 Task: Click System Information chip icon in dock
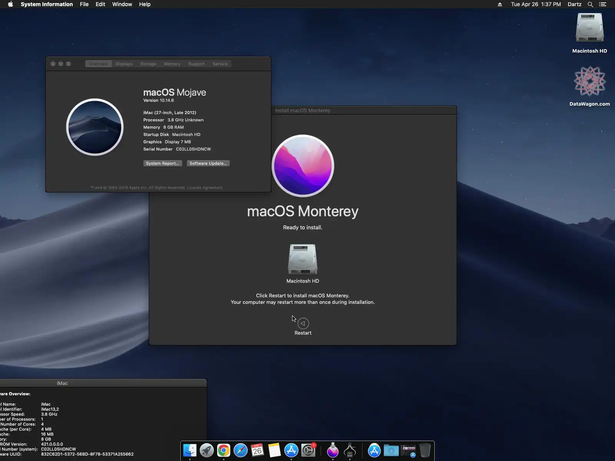point(350,450)
